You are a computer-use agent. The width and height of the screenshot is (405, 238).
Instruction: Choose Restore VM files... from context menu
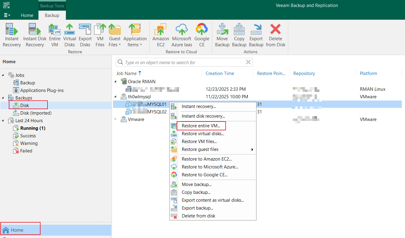(x=213, y=142)
